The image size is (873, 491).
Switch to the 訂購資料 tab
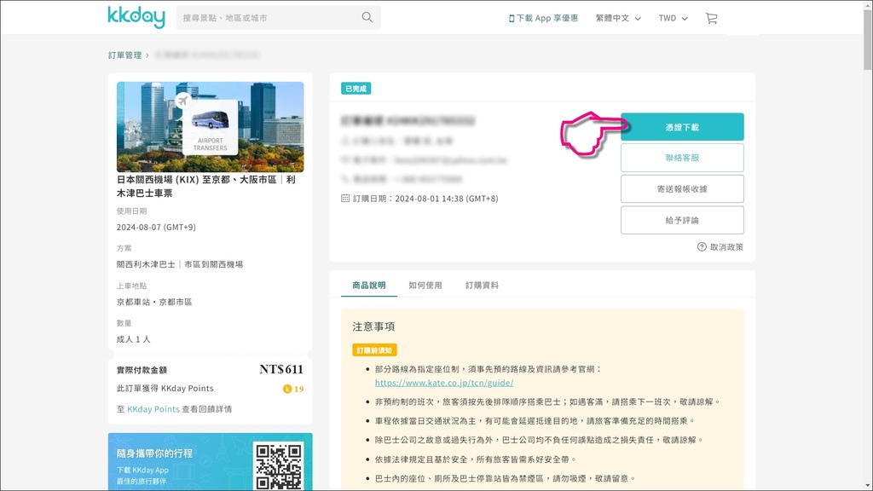pyautogui.click(x=483, y=285)
